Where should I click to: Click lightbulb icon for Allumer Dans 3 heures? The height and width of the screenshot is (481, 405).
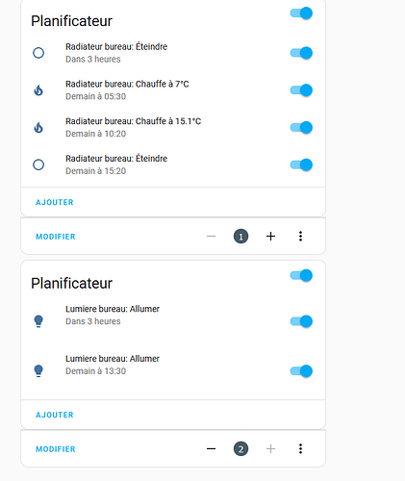click(x=38, y=321)
